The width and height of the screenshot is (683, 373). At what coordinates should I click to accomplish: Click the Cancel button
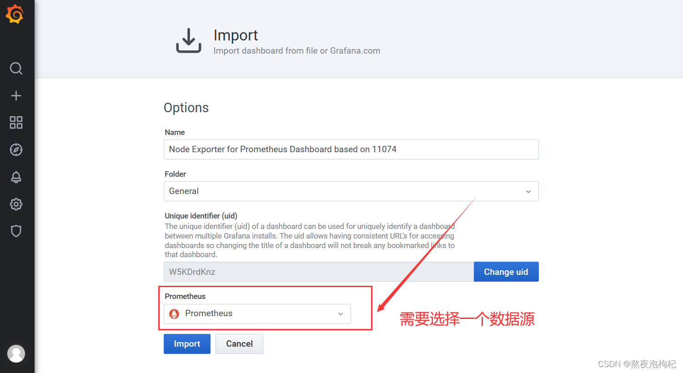pos(239,344)
